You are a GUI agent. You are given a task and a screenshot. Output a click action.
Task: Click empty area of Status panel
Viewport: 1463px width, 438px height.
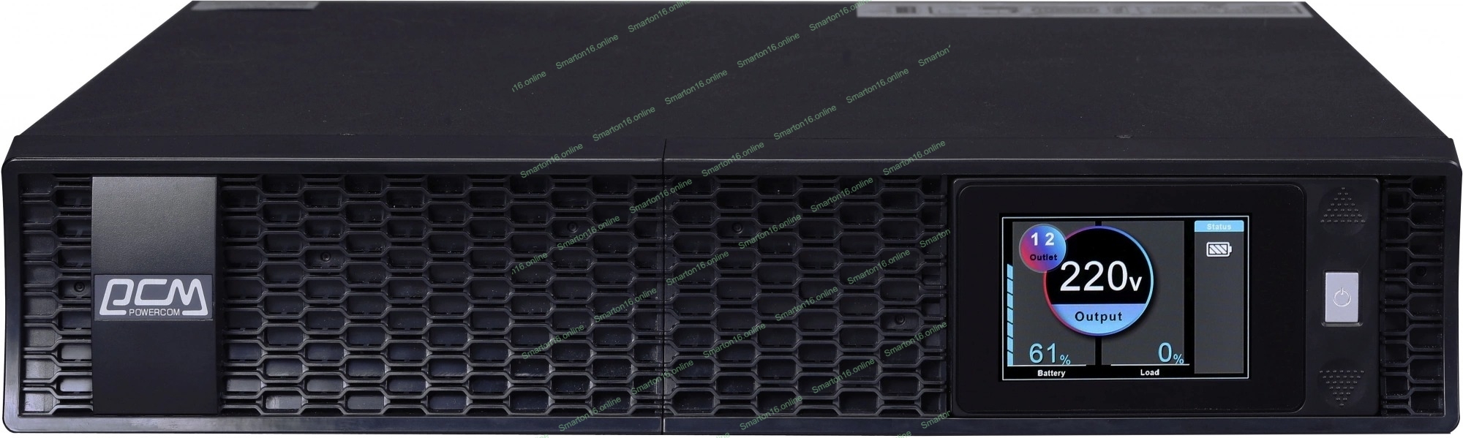click(x=1219, y=322)
